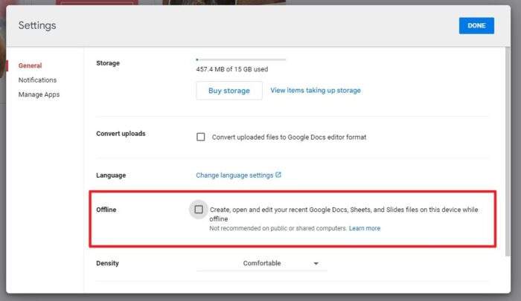
Task: Open View items taking up storage link
Action: (316, 90)
